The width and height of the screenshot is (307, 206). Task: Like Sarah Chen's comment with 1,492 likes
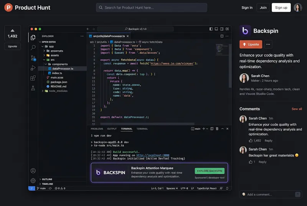pos(251,141)
